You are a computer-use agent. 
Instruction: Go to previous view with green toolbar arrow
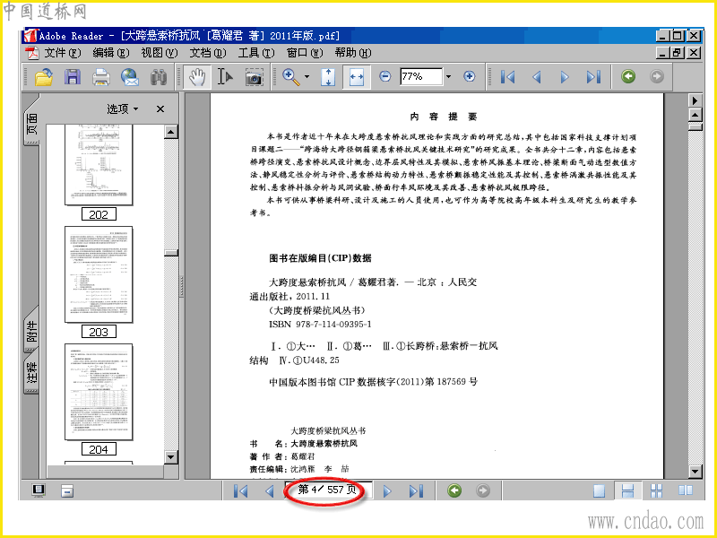point(628,76)
